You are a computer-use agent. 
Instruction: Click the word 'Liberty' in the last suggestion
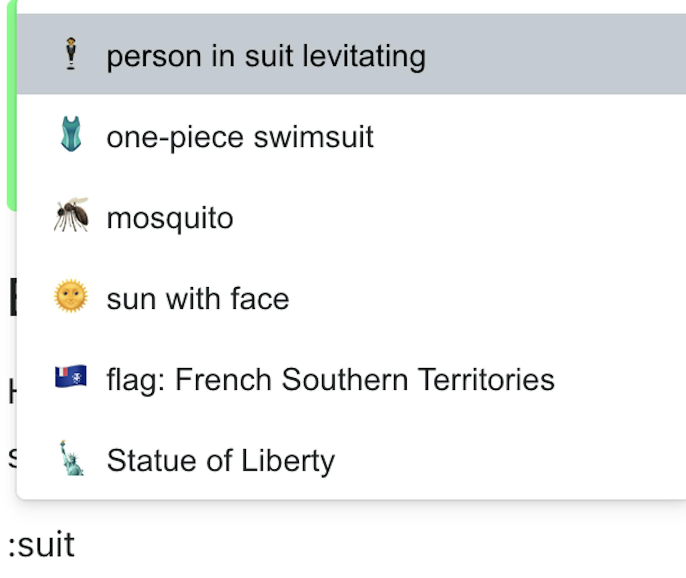click(288, 460)
